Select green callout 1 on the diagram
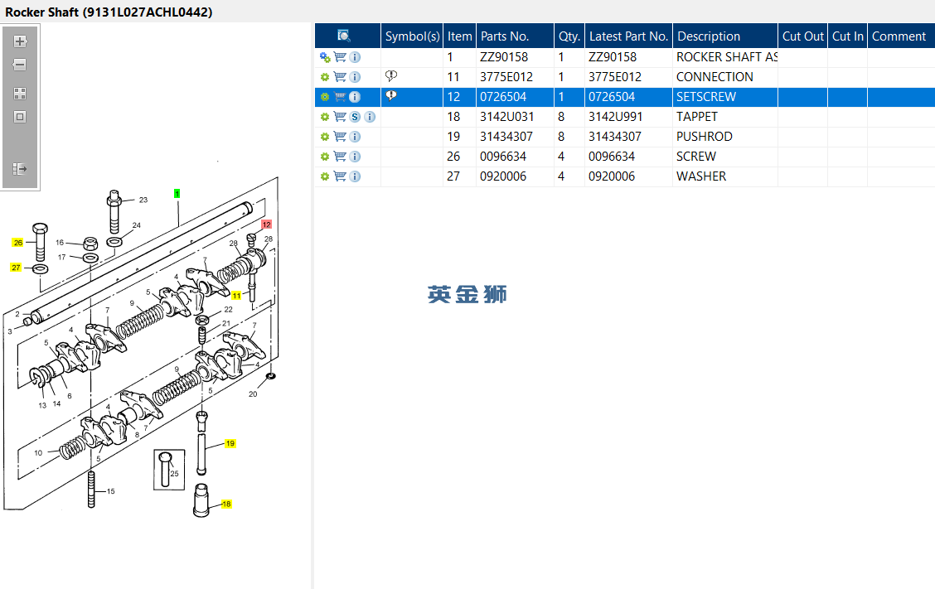The image size is (935, 589). point(177,194)
